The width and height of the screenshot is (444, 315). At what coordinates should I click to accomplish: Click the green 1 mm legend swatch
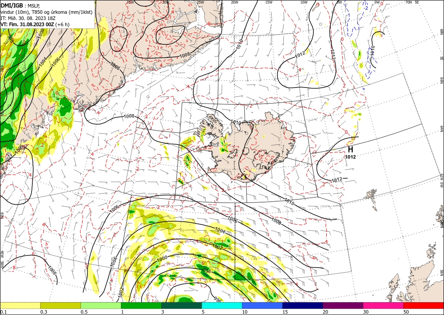(x=141, y=305)
